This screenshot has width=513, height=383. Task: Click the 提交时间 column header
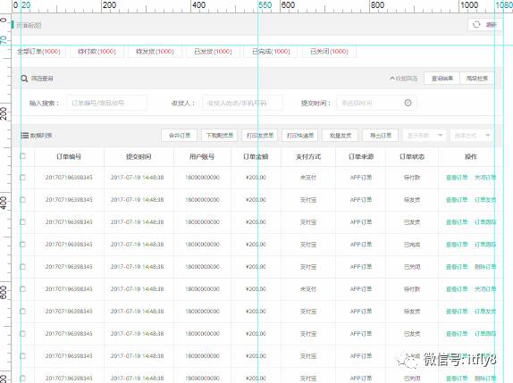coord(139,157)
